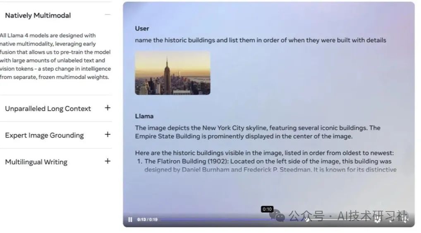Viewport: 421px width, 233px height.
Task: Click the paragraph starting "The image depicts"
Action: point(258,132)
